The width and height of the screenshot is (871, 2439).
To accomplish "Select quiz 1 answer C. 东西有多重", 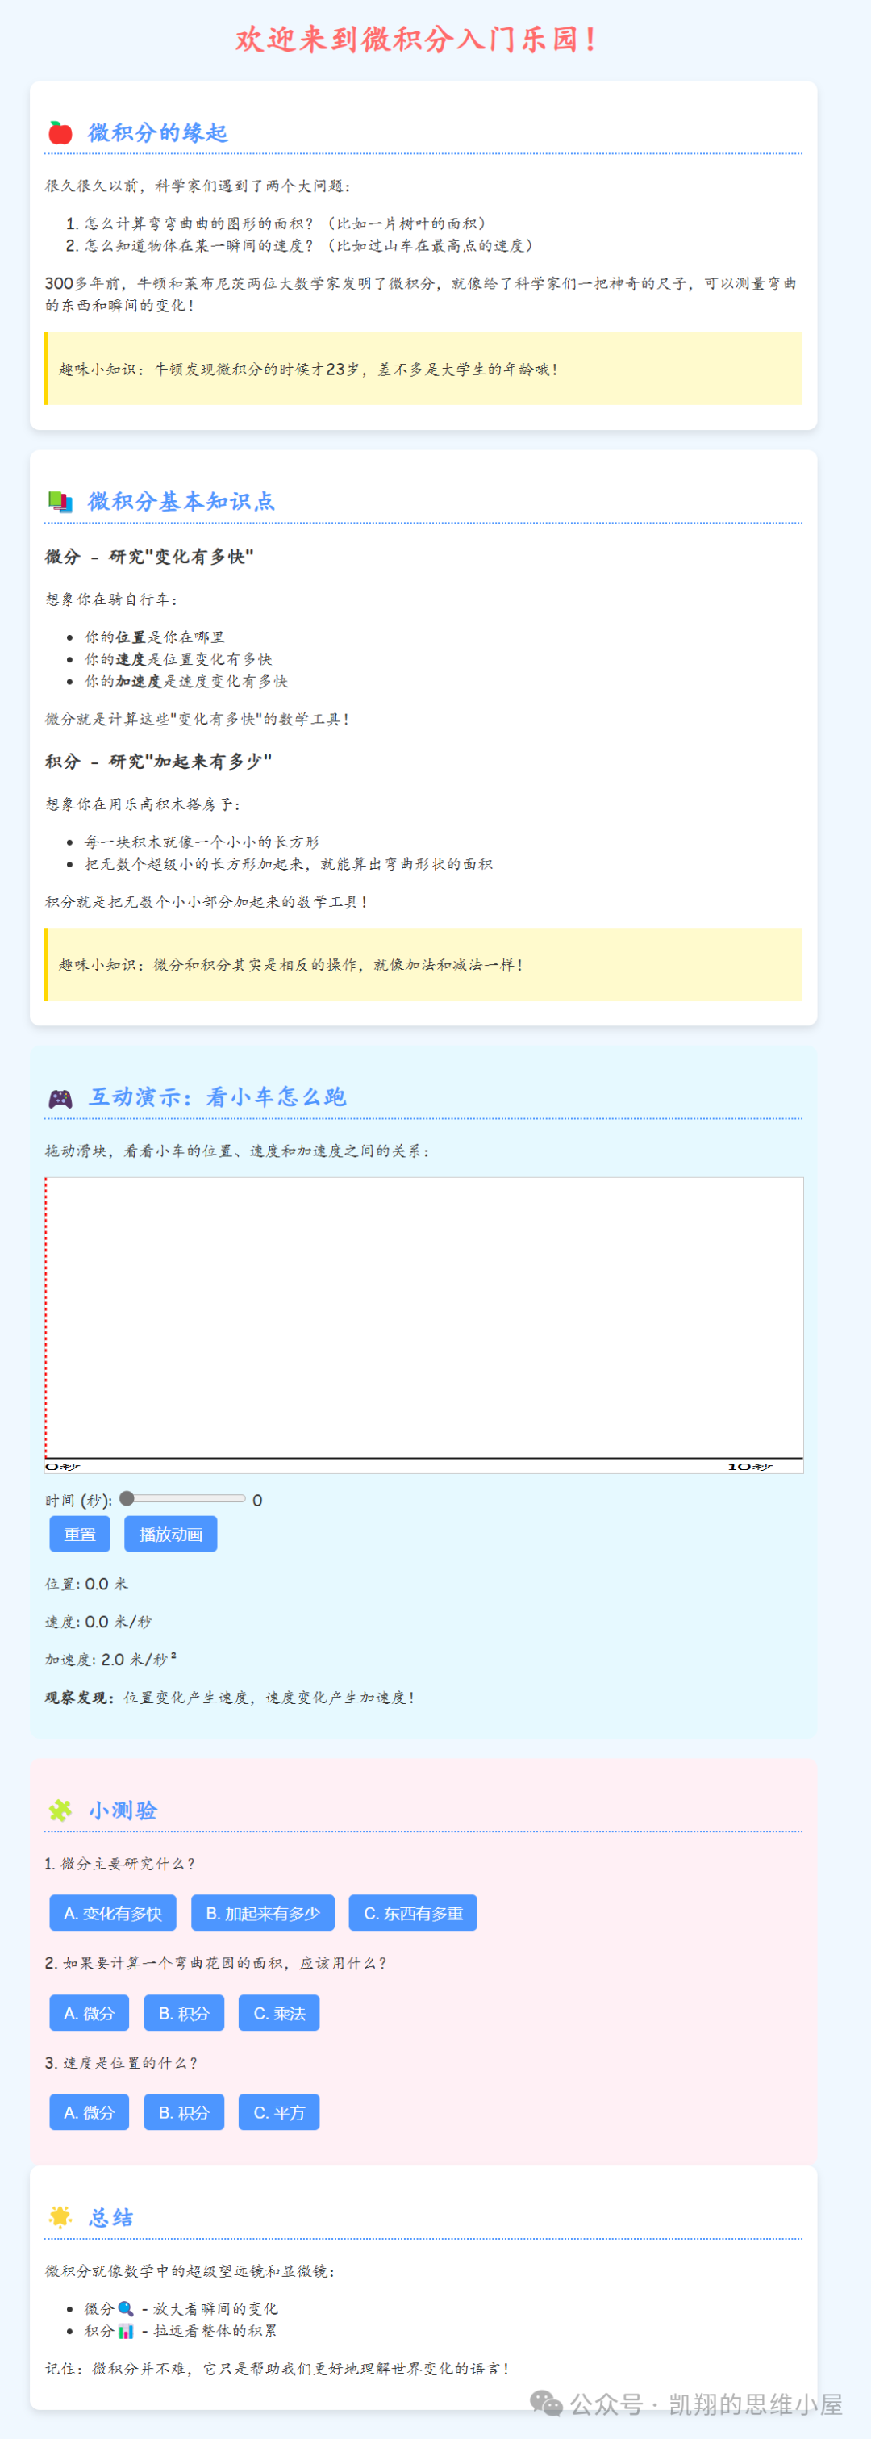I will pos(413,1913).
